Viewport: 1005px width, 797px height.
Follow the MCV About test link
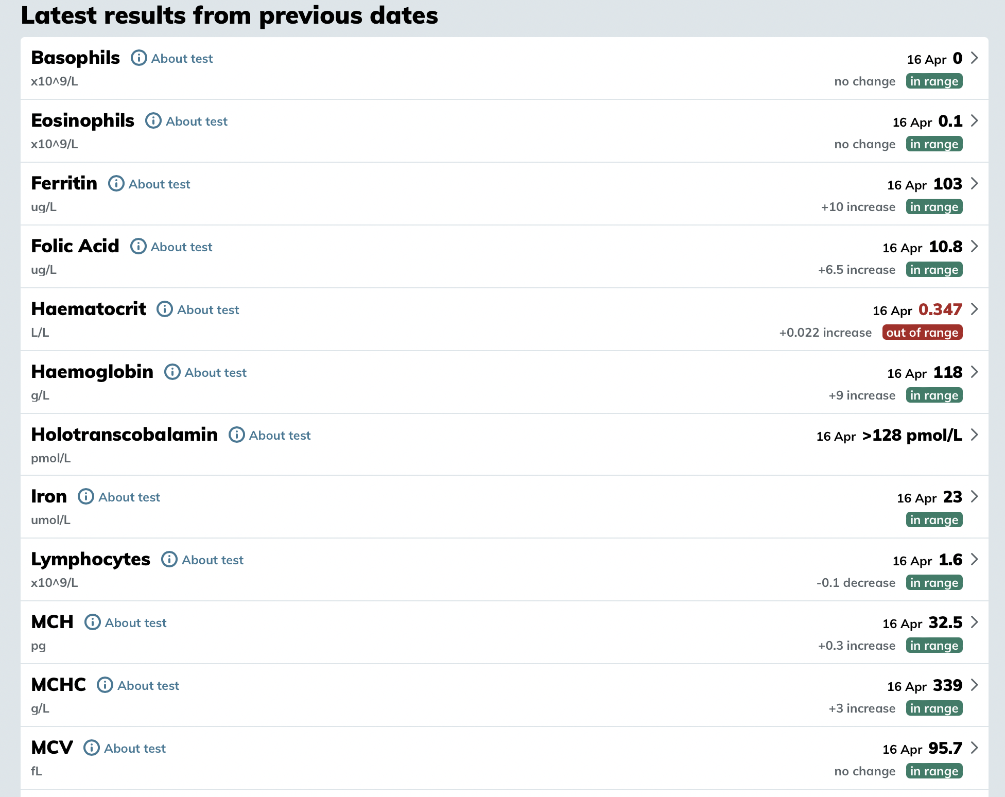135,749
